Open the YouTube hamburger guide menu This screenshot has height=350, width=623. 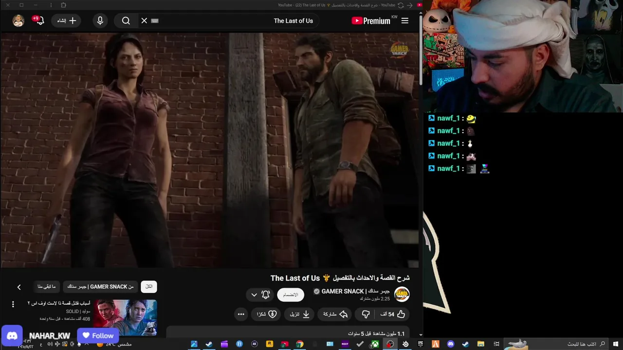(404, 20)
